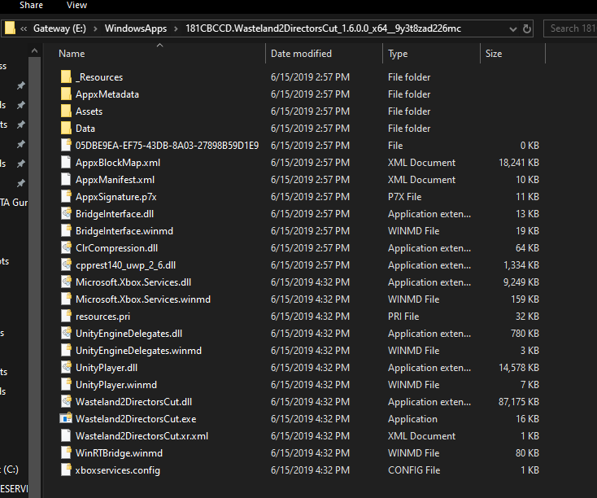Image resolution: width=597 pixels, height=498 pixels.
Task: Select BridgeInterface.dll file icon
Action: point(66,214)
